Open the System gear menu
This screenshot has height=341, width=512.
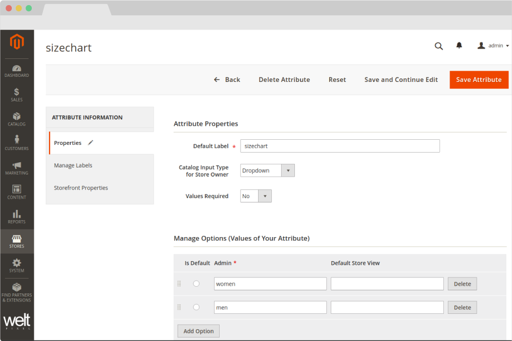pos(17,265)
